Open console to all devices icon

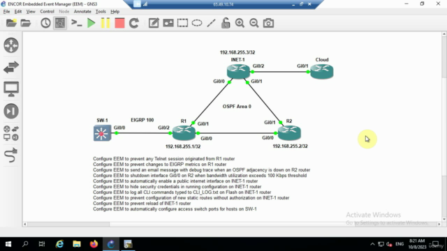77,23
